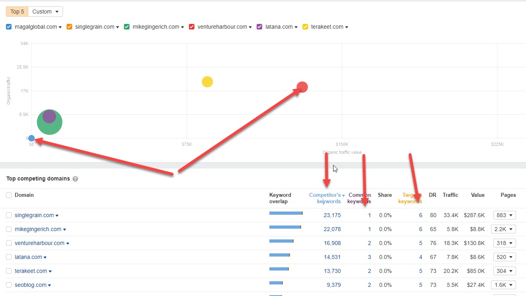Screen dimensions: 526x296
Task: Click competitor keywords count 13,730
Action: (332, 271)
